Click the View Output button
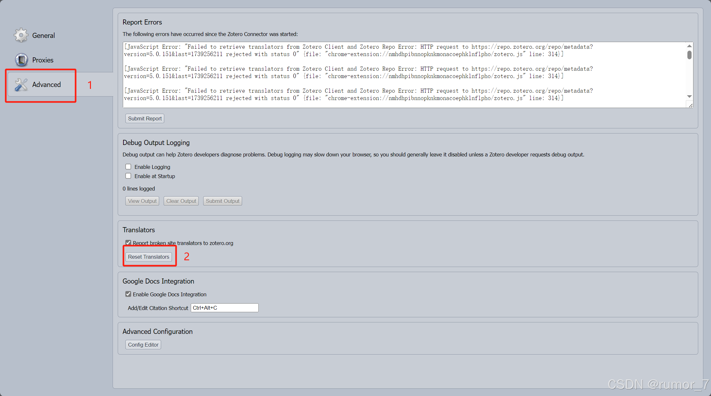The width and height of the screenshot is (711, 396). coord(142,201)
